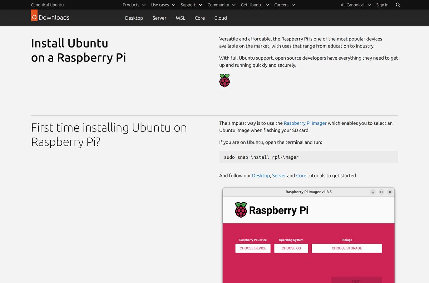Click the 'Operating System' label
The image size is (429, 283).
291,240
